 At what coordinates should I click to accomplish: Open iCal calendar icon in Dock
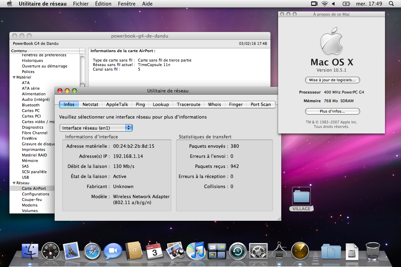coord(155,251)
